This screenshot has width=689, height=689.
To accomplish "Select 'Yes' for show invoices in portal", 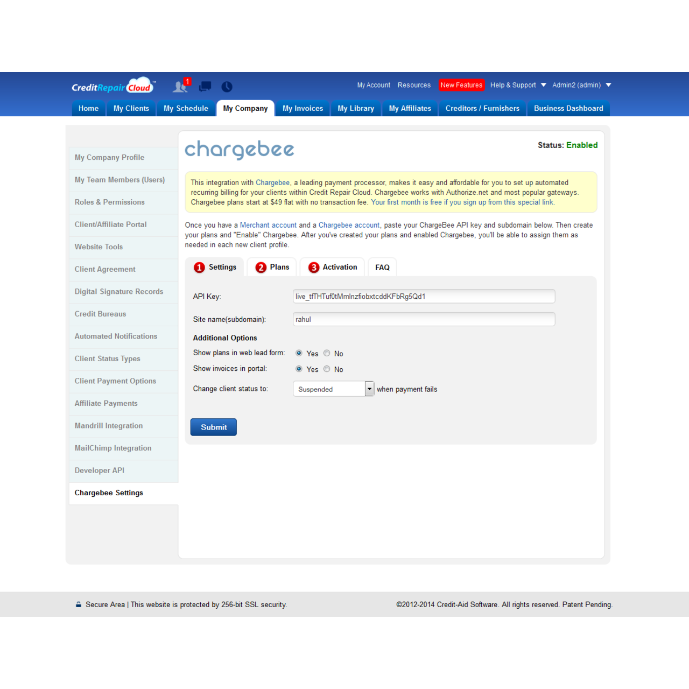I will pyautogui.click(x=299, y=369).
